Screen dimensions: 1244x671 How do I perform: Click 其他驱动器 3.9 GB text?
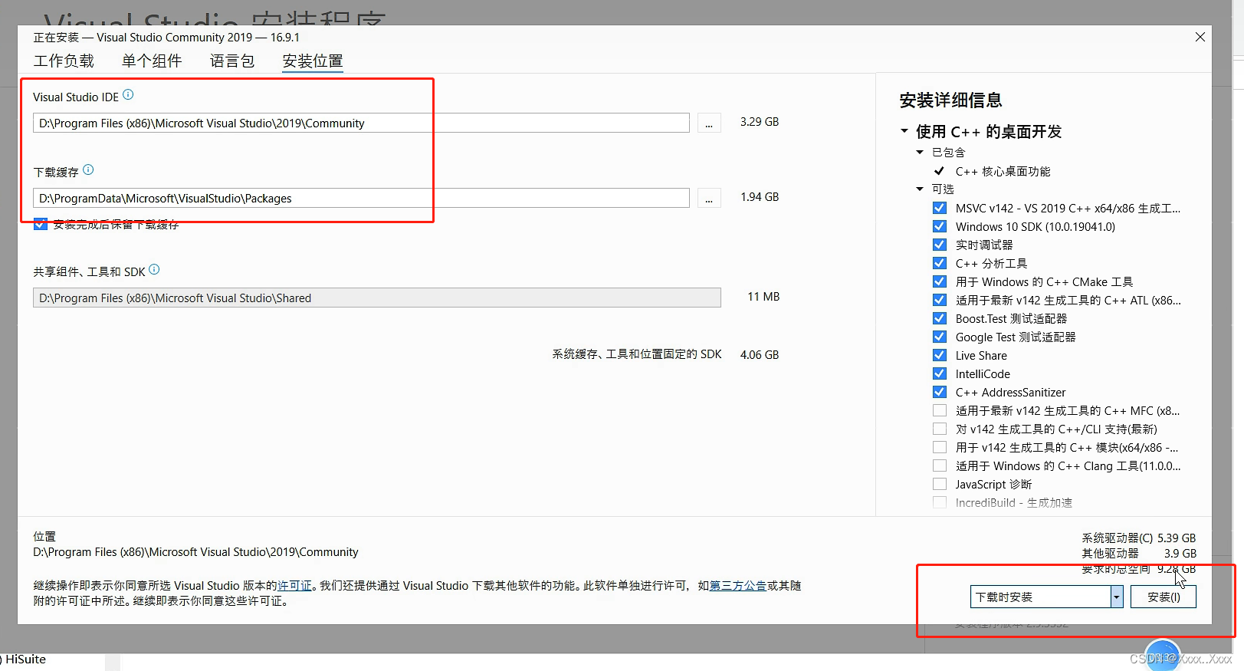click(x=1138, y=554)
